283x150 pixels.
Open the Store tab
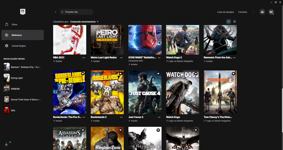point(15,24)
